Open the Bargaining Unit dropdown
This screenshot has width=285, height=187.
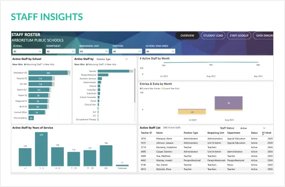point(94,52)
